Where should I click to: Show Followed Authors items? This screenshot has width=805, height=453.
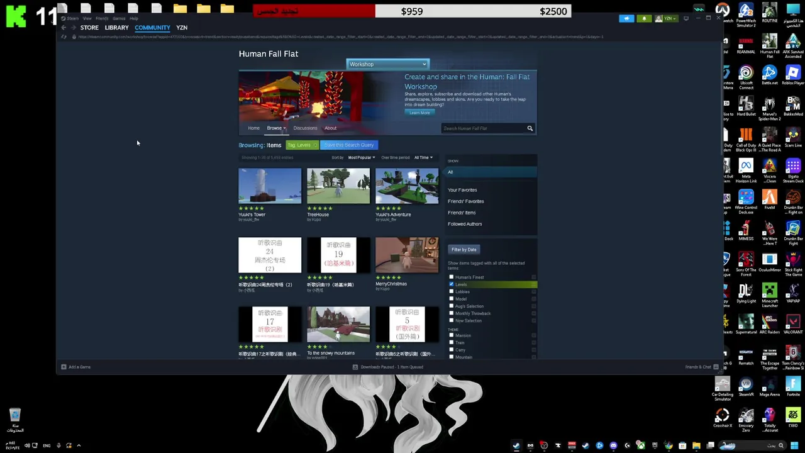tap(465, 224)
